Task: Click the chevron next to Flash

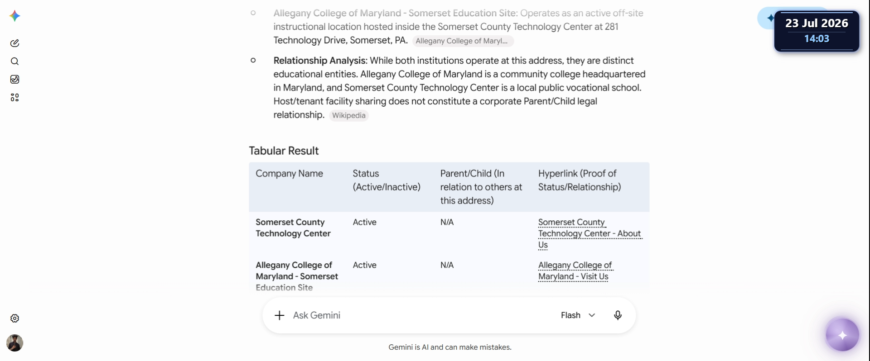Action: [592, 315]
